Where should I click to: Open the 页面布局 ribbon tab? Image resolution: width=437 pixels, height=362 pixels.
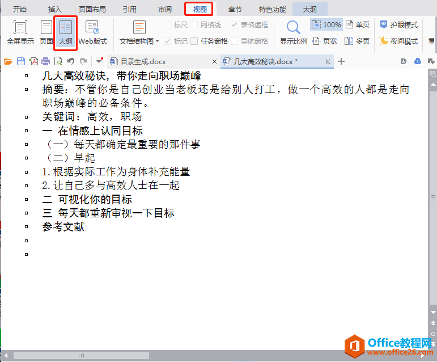coord(92,9)
